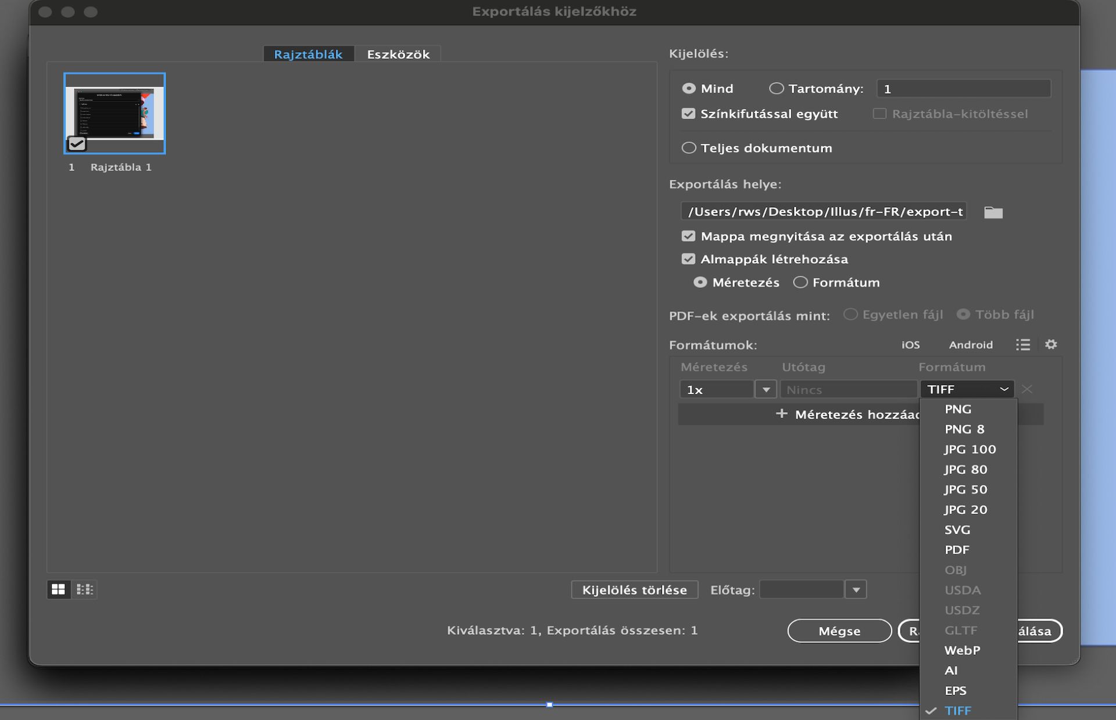Screen dimensions: 1116x720
Task: Click the folder icon to browse export location
Action: pyautogui.click(x=993, y=213)
